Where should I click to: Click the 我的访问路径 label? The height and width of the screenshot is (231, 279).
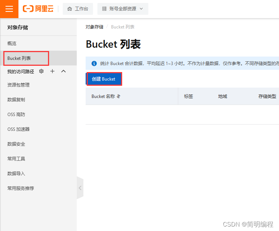pyautogui.click(x=21, y=71)
